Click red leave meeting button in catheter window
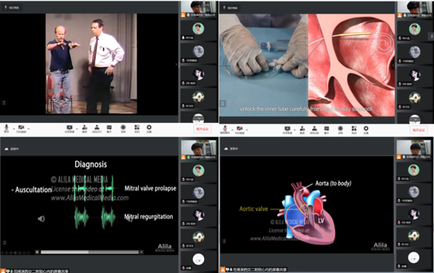The image size is (434, 273). point(419,130)
